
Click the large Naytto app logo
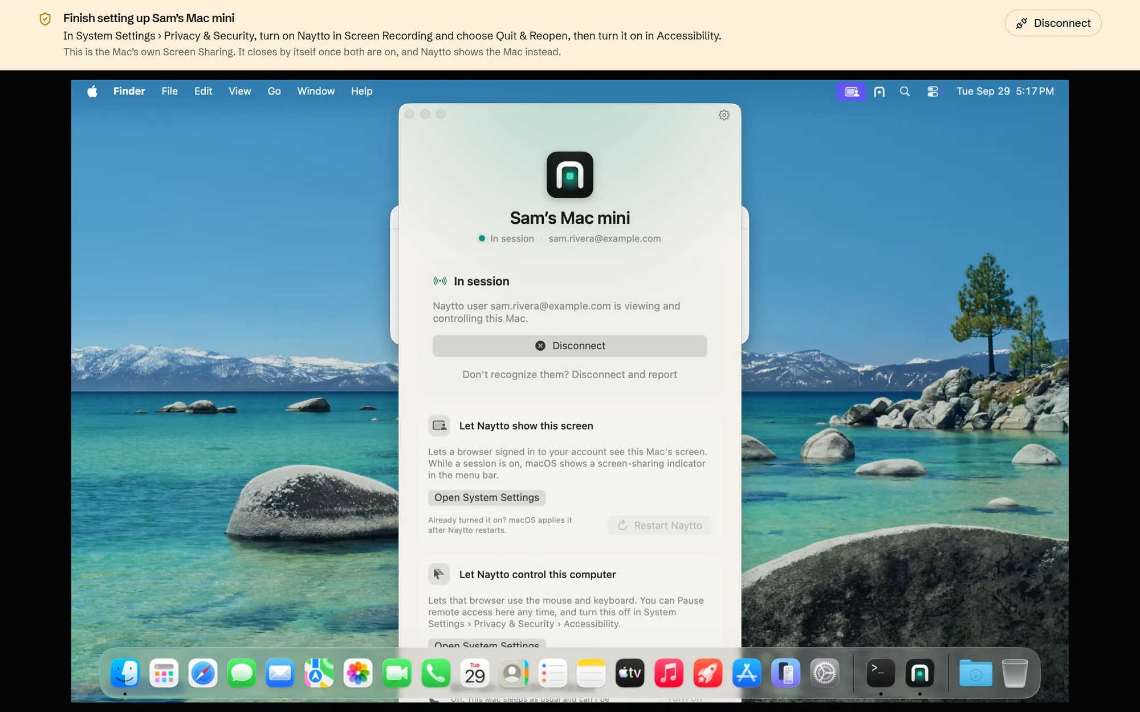pyautogui.click(x=570, y=175)
